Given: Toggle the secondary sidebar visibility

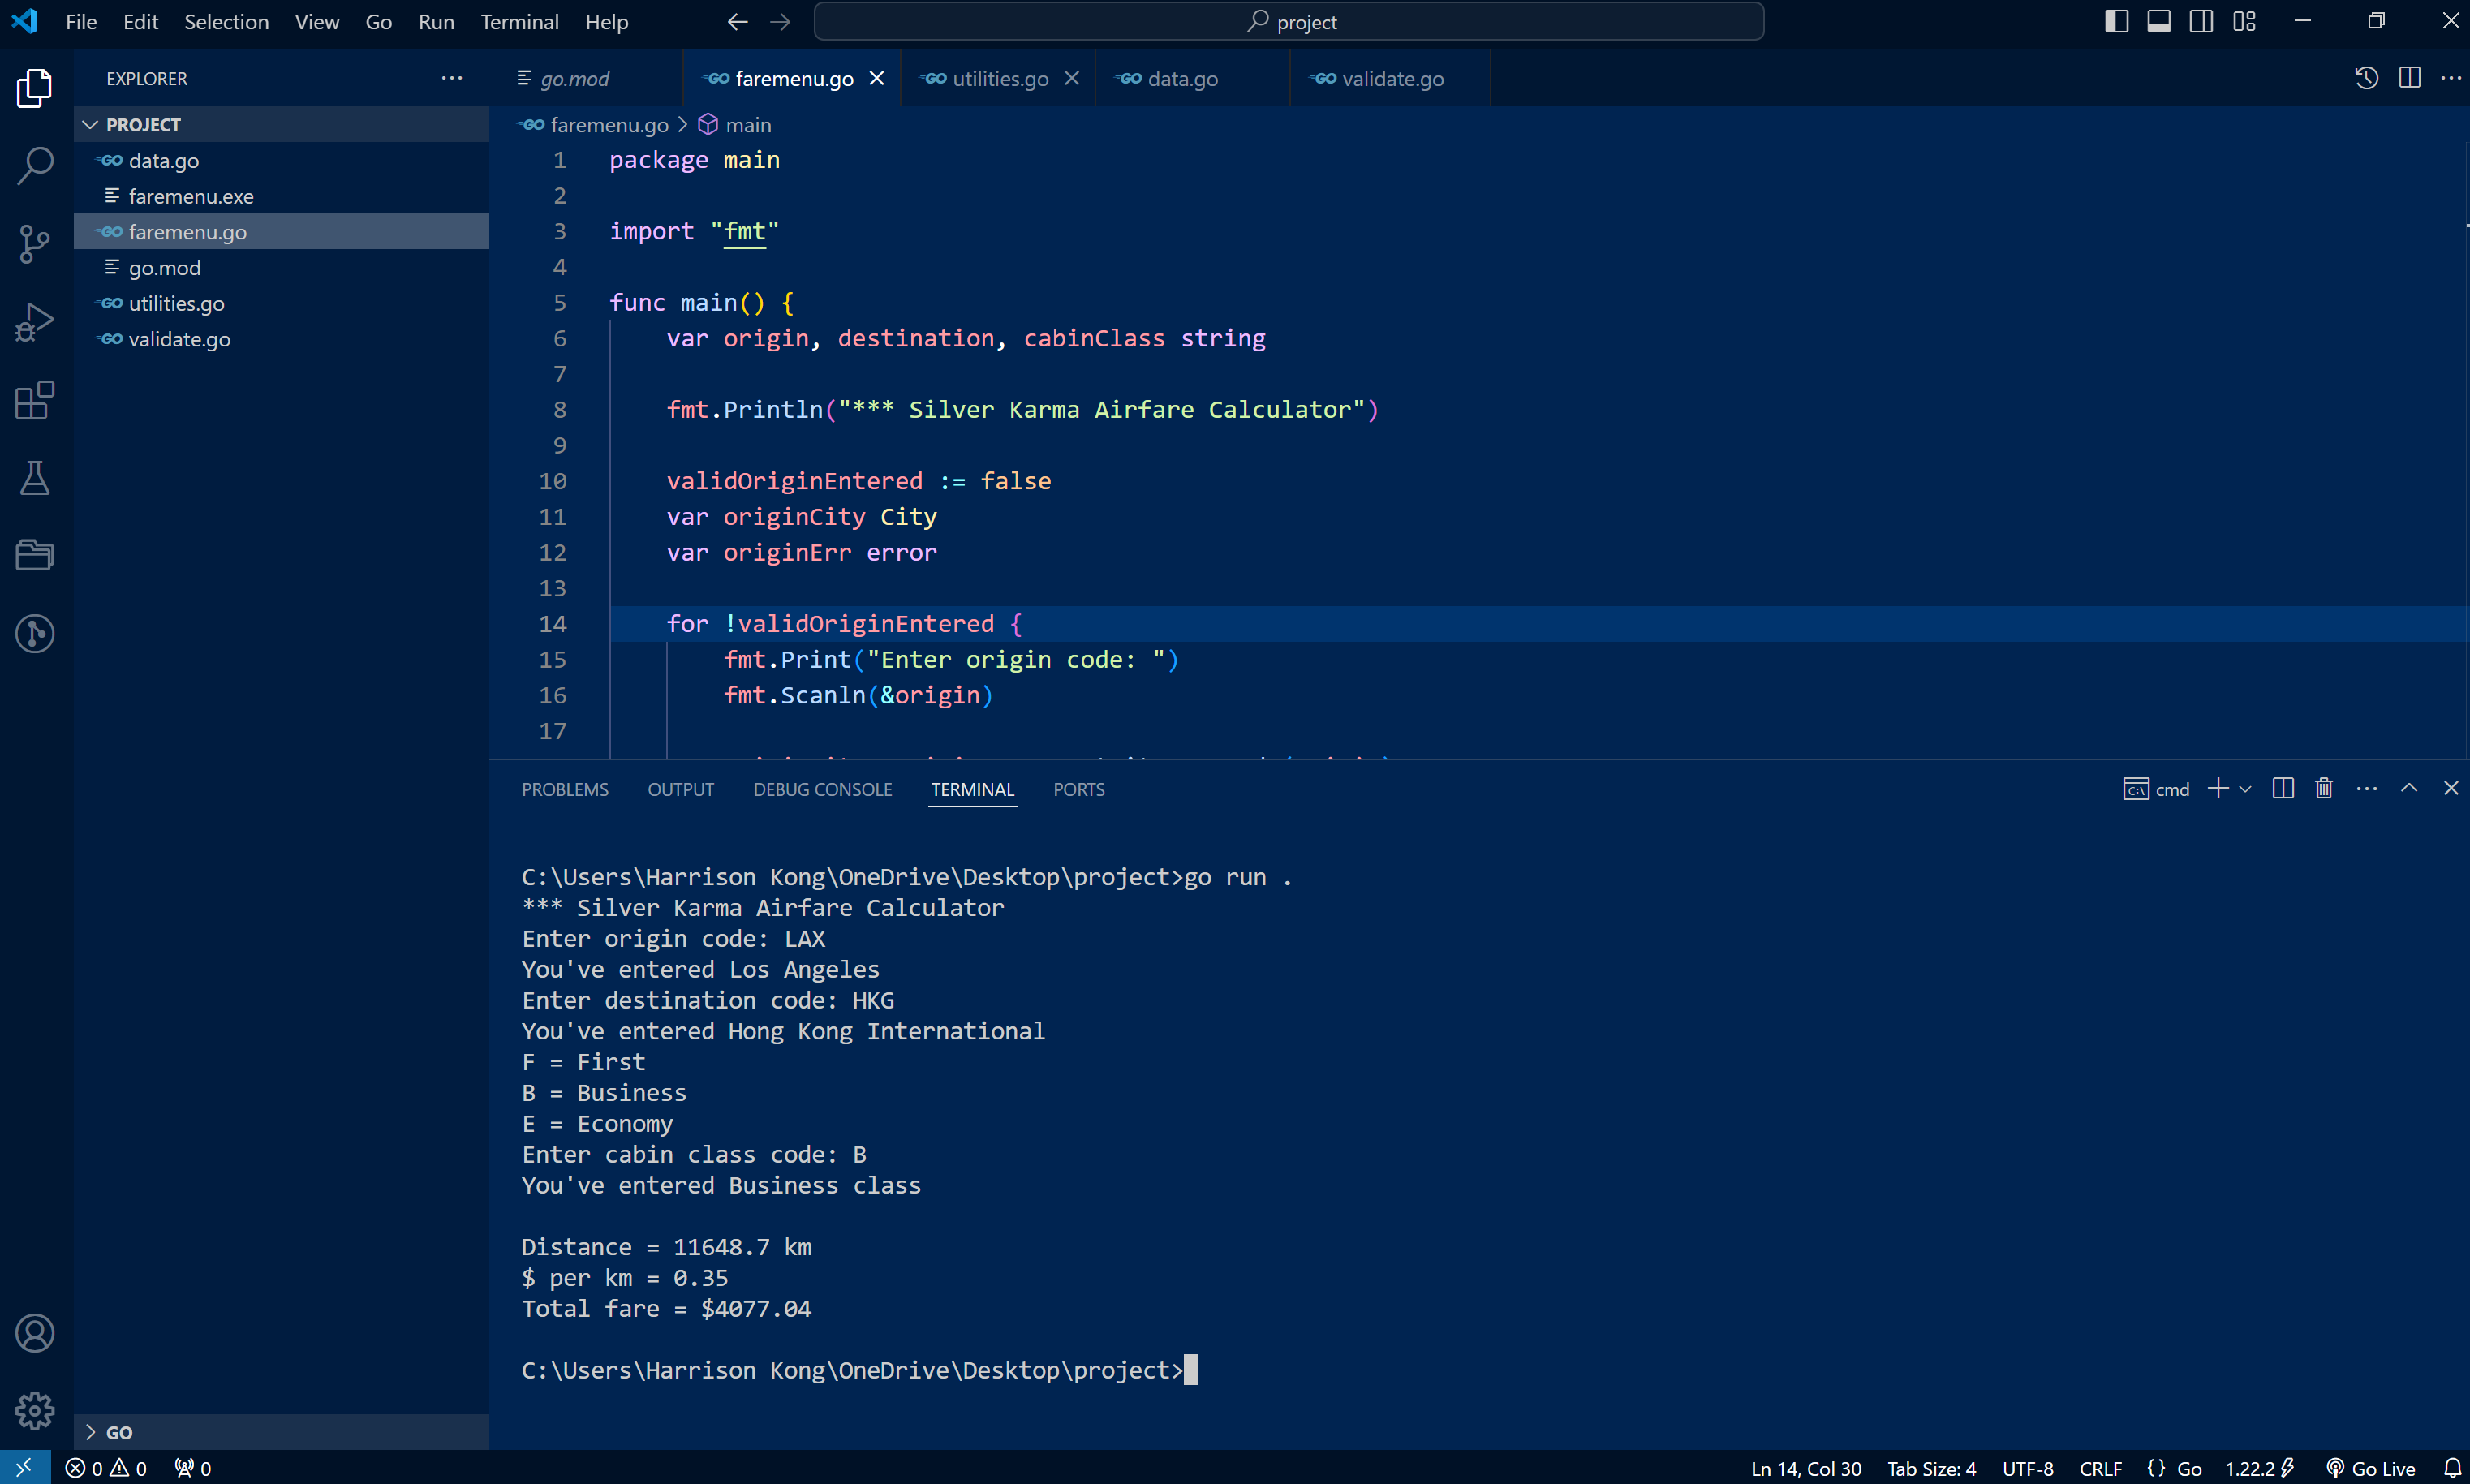Looking at the screenshot, I should pos(2201,21).
